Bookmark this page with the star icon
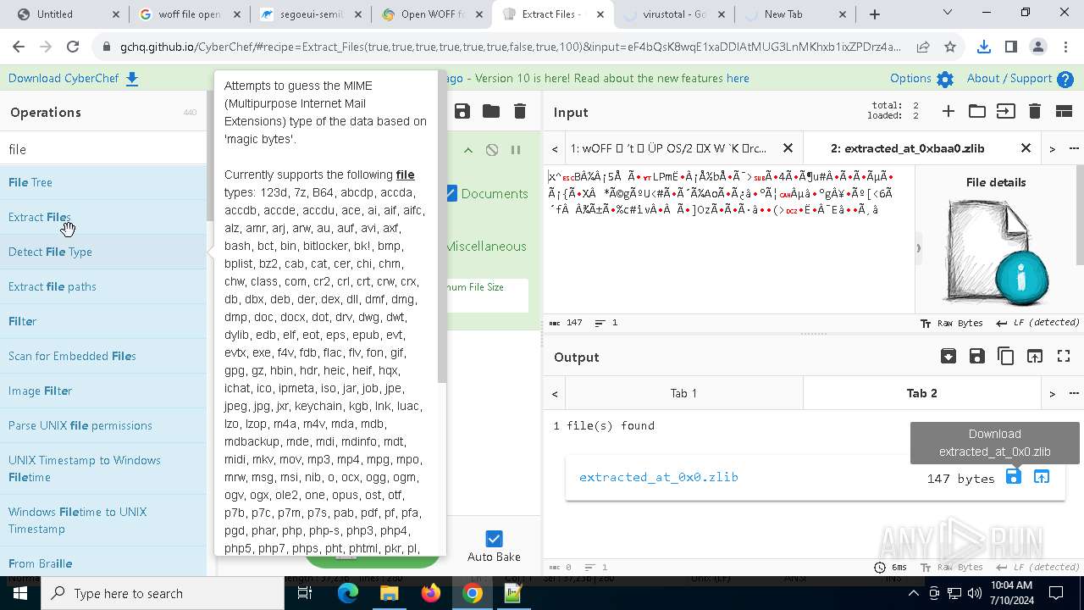Screen dimensions: 1084x610 click(x=950, y=47)
